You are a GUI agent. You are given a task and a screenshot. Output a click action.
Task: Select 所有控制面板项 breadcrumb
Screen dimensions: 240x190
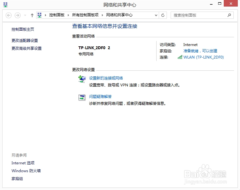(85, 15)
